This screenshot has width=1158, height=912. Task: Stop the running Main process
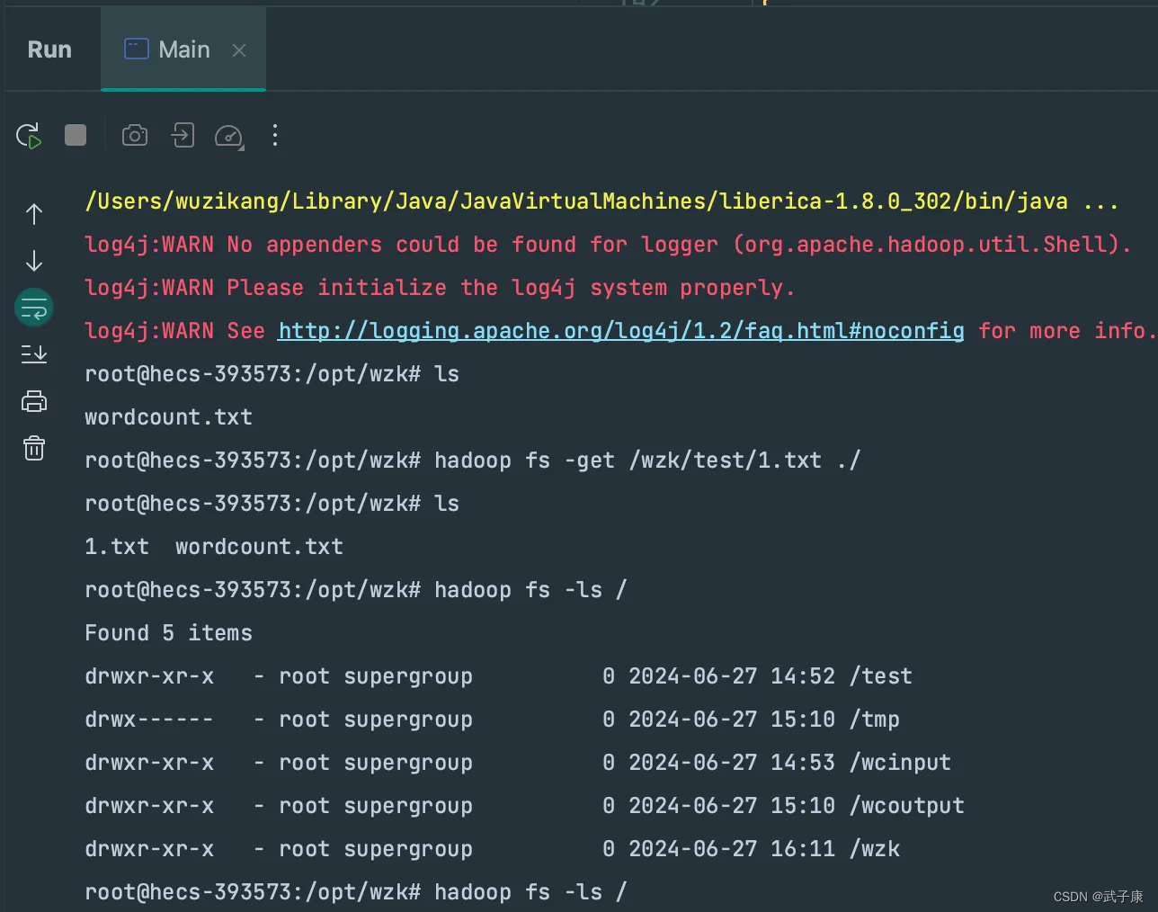pyautogui.click(x=75, y=134)
